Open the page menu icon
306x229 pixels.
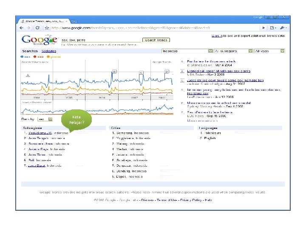click(272, 28)
